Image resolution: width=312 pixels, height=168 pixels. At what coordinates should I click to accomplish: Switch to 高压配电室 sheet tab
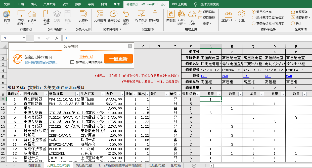[84, 165]
